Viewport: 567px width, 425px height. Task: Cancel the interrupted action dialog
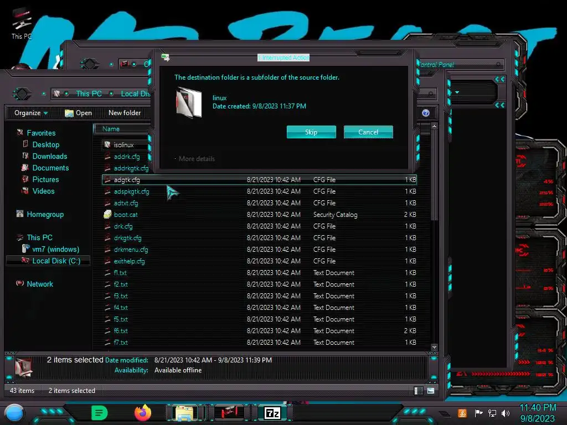coord(368,132)
